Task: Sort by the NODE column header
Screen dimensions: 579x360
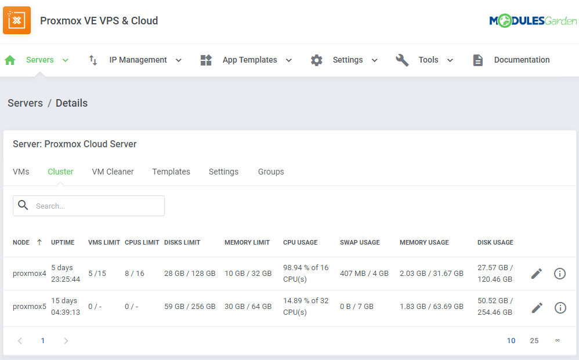Action: tap(21, 242)
